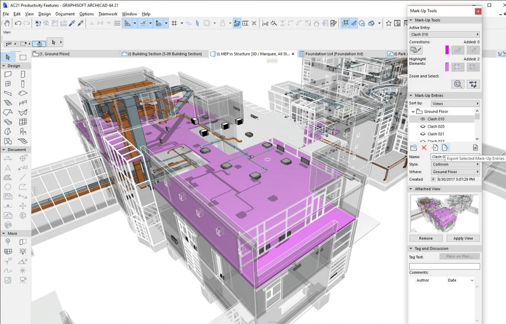Select the Arrow tool in the toolbox
Image resolution: width=506 pixels, height=324 pixels.
click(x=8, y=57)
